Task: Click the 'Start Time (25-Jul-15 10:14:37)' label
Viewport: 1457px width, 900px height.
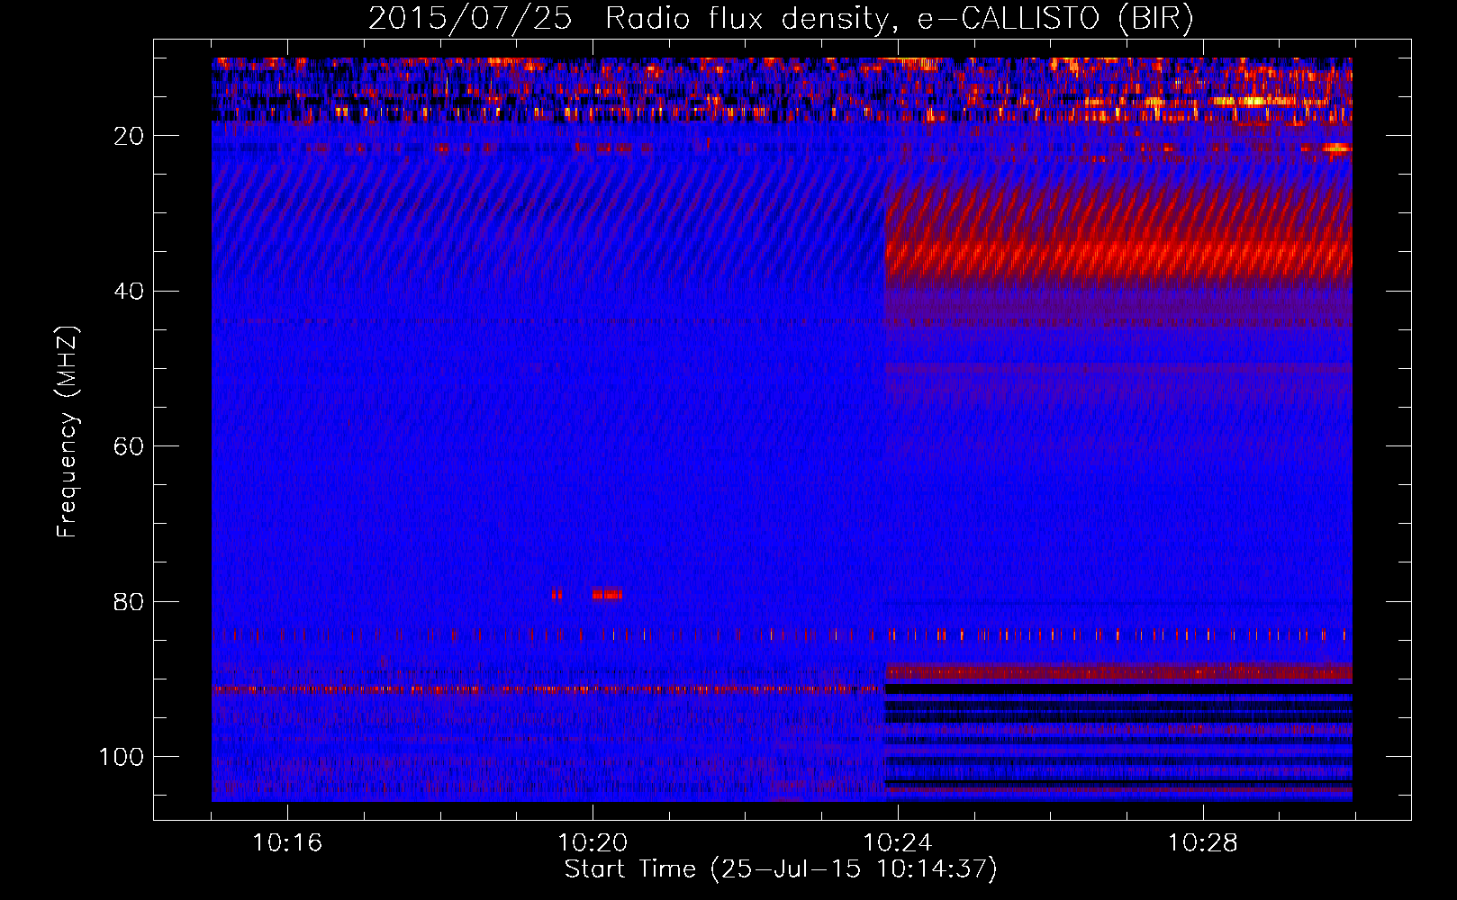Action: 781,869
